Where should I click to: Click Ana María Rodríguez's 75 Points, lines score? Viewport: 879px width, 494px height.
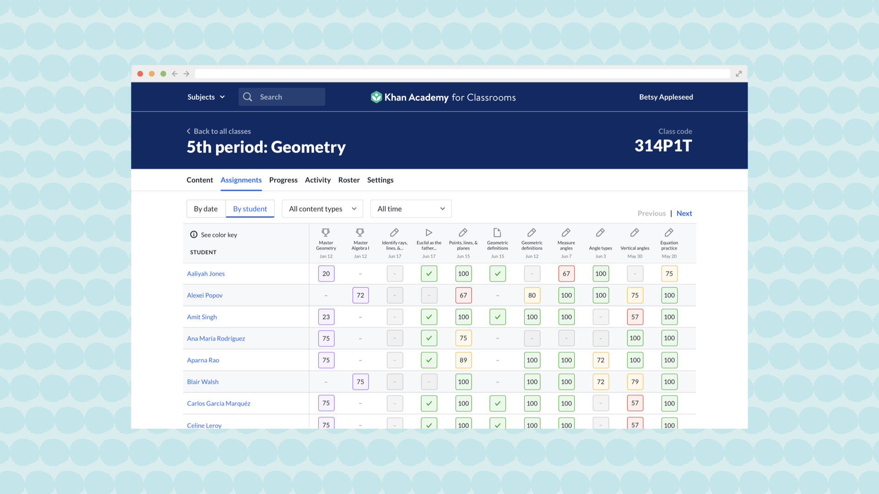463,338
